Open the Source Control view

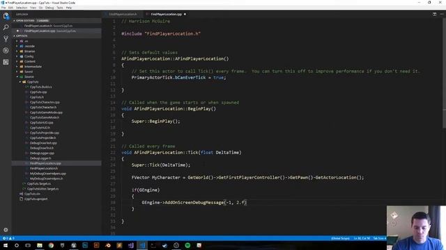[x=6, y=39]
